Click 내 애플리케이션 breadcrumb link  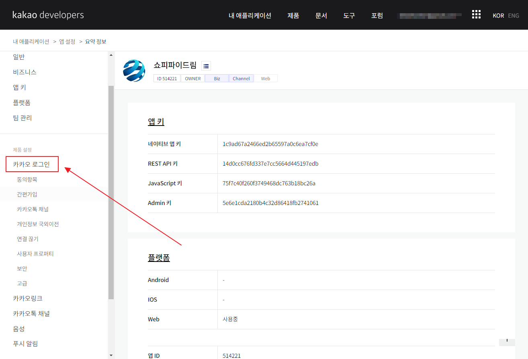point(31,41)
